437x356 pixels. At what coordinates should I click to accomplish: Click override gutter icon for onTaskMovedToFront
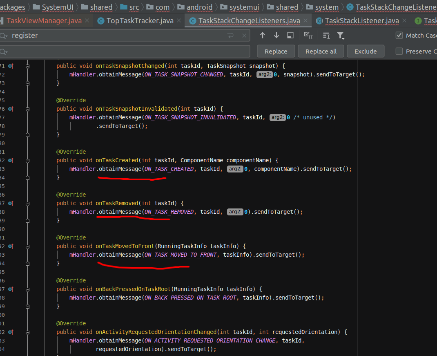tap(11, 246)
